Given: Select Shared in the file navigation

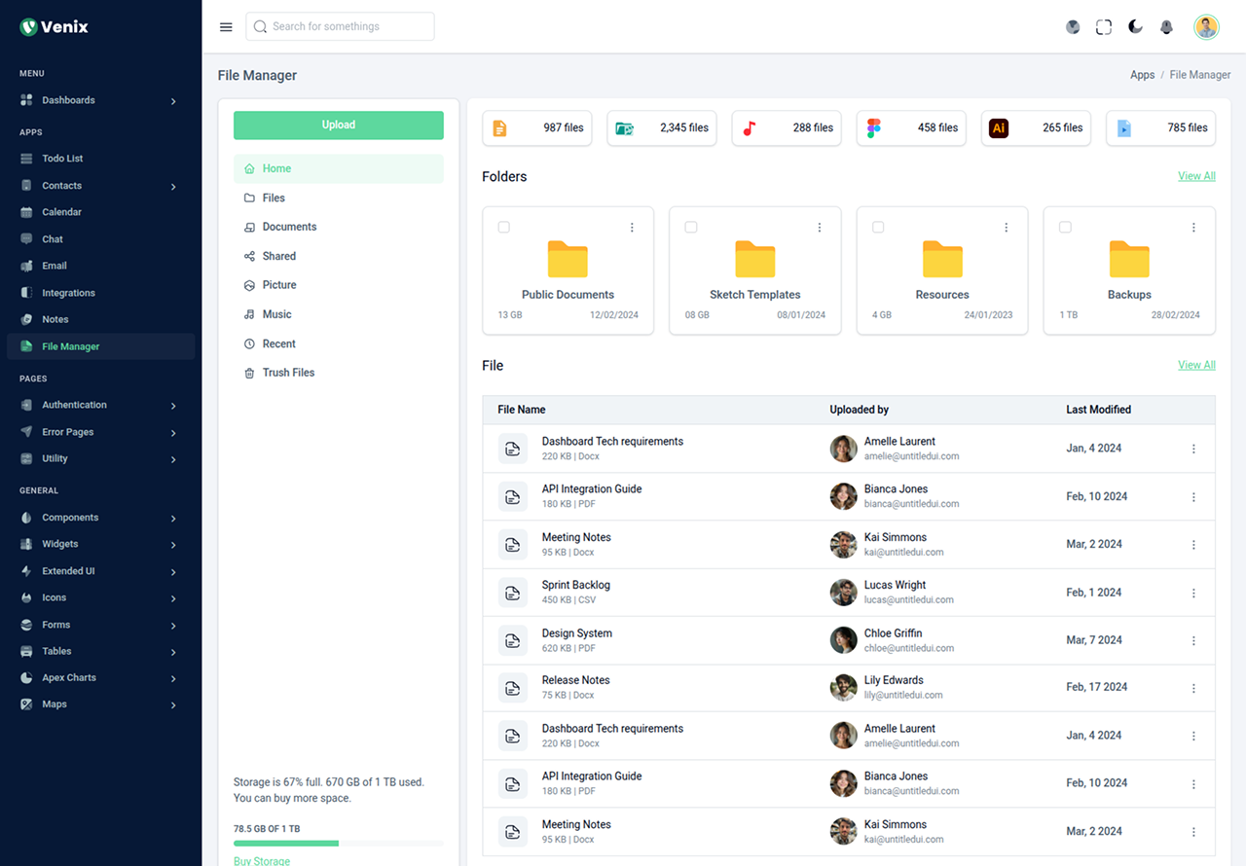Looking at the screenshot, I should pos(278,256).
